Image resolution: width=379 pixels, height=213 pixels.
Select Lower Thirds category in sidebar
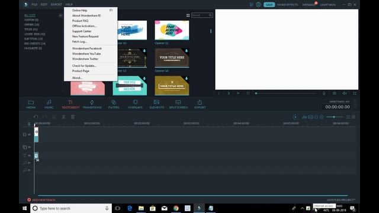click(x=34, y=34)
